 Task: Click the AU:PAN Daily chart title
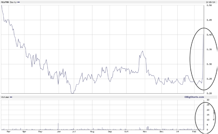tap(8, 2)
